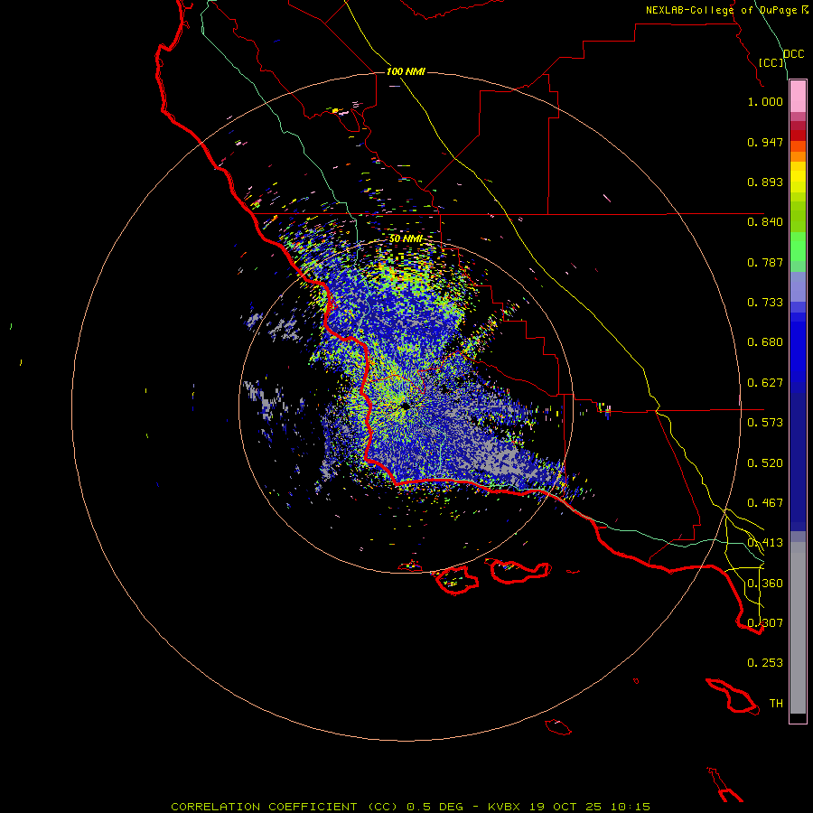Click the black radar site dot at center

406,407
